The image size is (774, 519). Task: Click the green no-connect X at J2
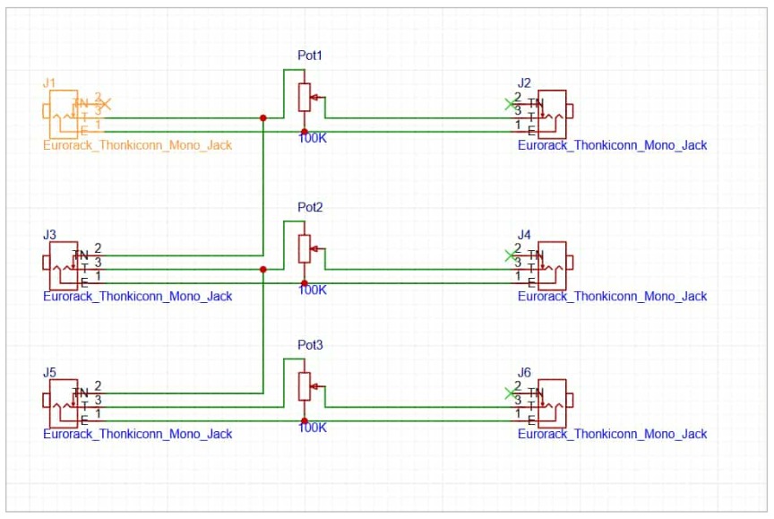coord(511,104)
